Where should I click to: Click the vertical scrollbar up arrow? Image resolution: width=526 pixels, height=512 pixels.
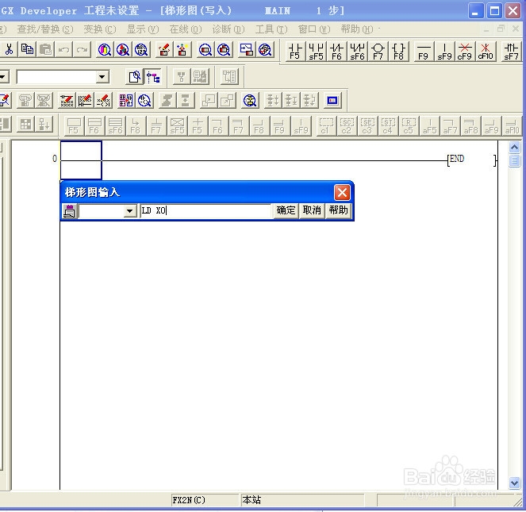click(515, 148)
